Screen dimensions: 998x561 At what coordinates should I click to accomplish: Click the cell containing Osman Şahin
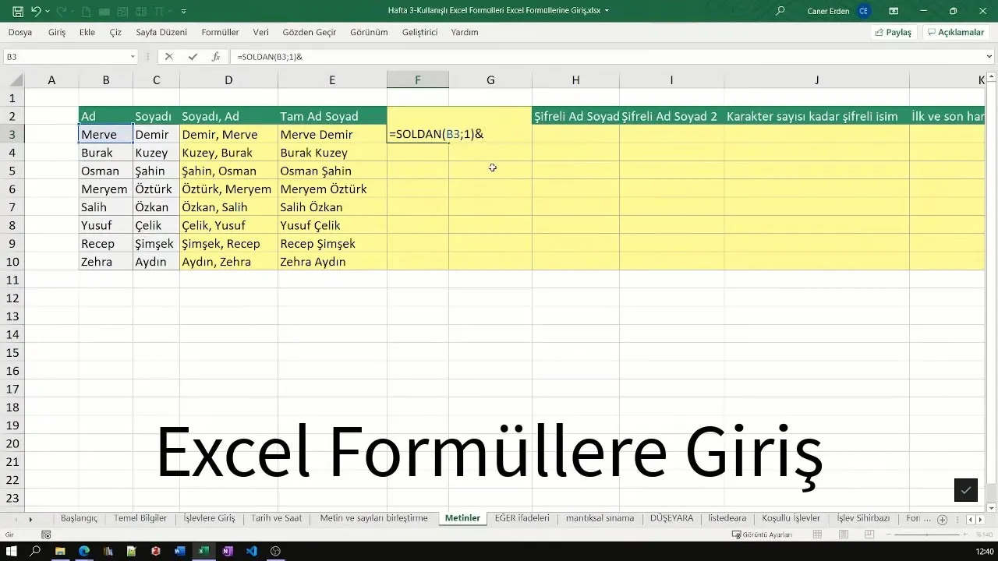point(332,171)
